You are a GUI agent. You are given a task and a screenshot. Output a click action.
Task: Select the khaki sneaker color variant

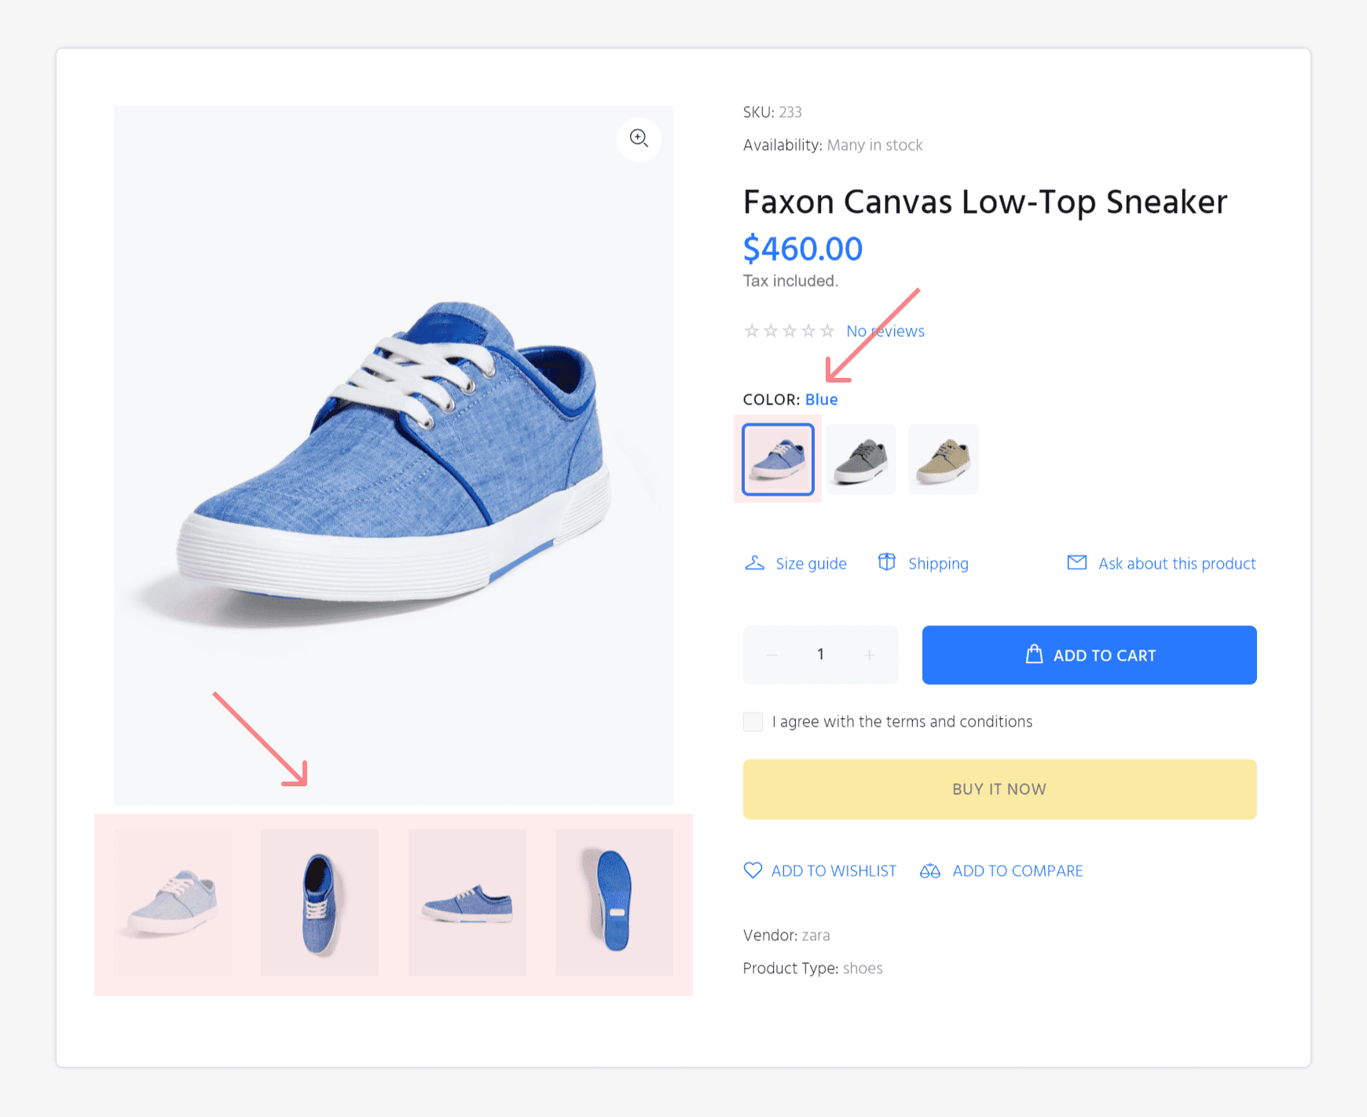(943, 459)
